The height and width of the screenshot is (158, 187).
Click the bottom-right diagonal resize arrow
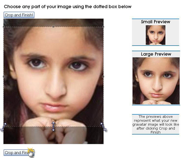pos(103,127)
